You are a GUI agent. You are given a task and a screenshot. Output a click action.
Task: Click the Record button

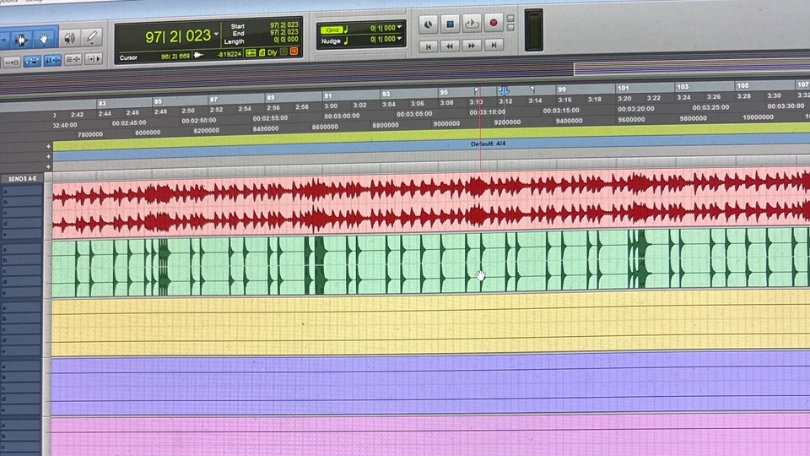click(494, 24)
